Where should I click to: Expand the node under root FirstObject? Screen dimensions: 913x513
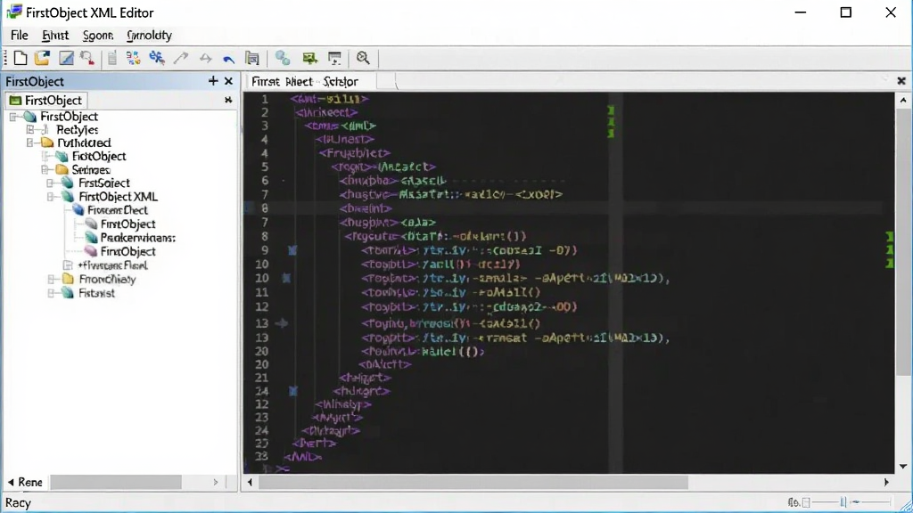(x=30, y=130)
